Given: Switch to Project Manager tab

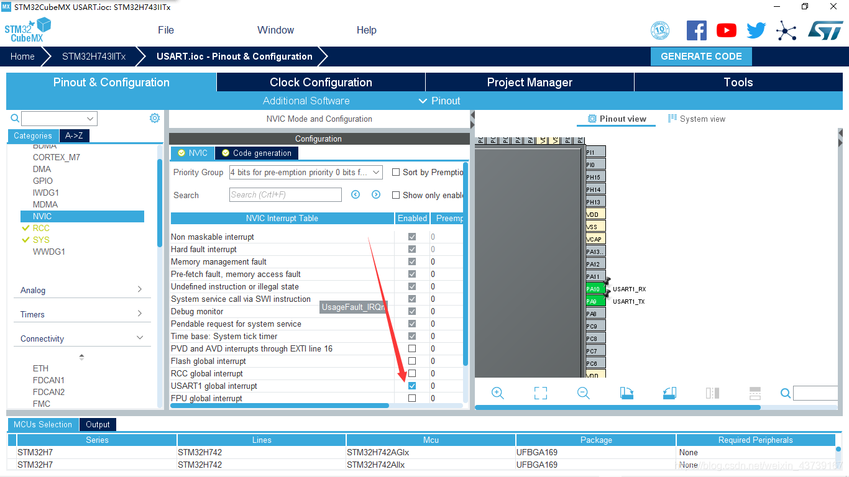Looking at the screenshot, I should coord(530,82).
